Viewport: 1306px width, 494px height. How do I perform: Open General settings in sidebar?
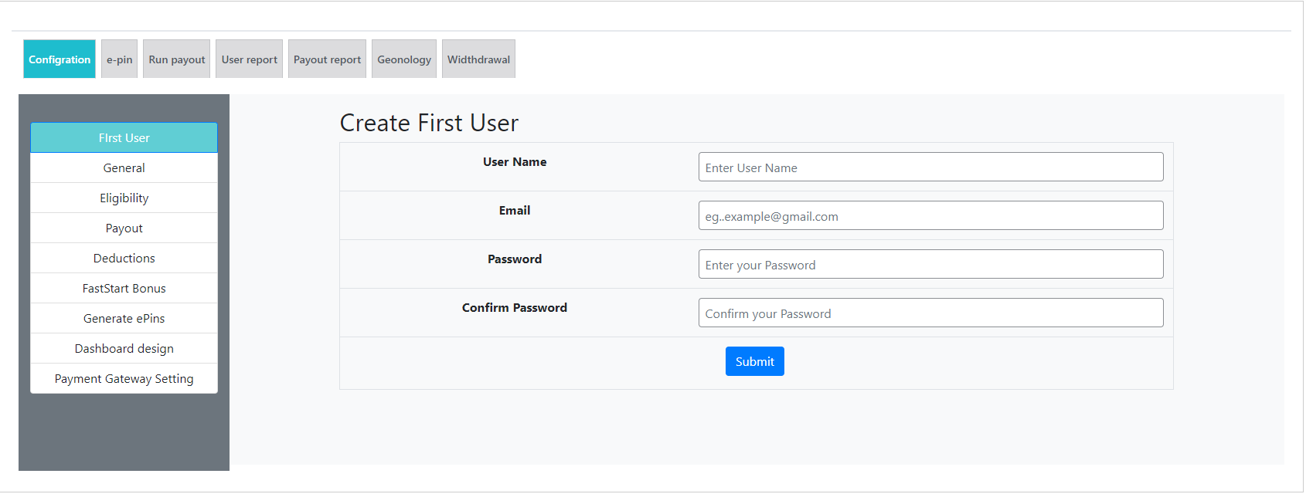tap(124, 168)
